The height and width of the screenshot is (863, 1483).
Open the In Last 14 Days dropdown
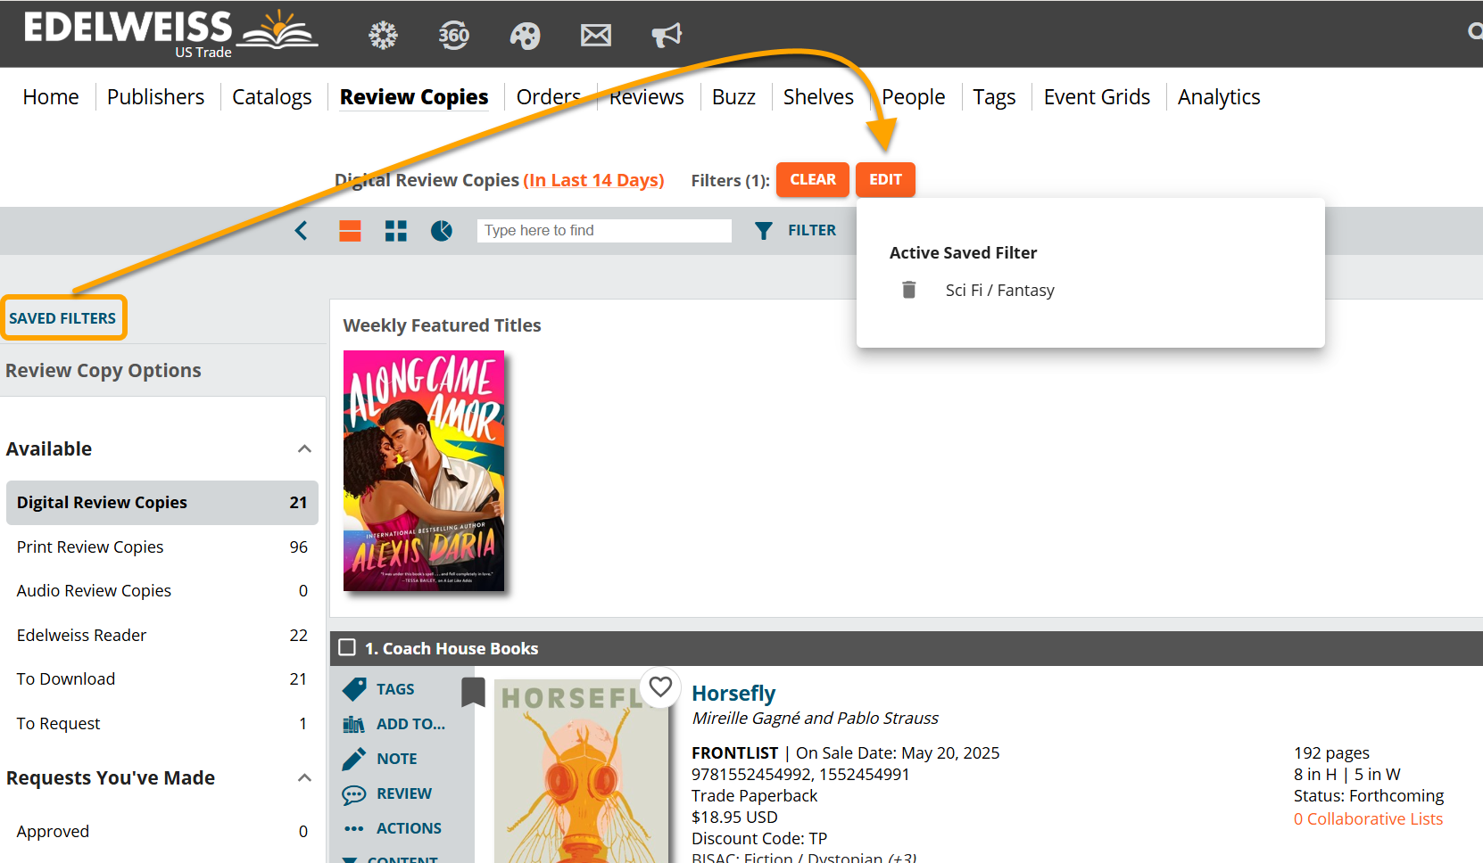coord(593,180)
